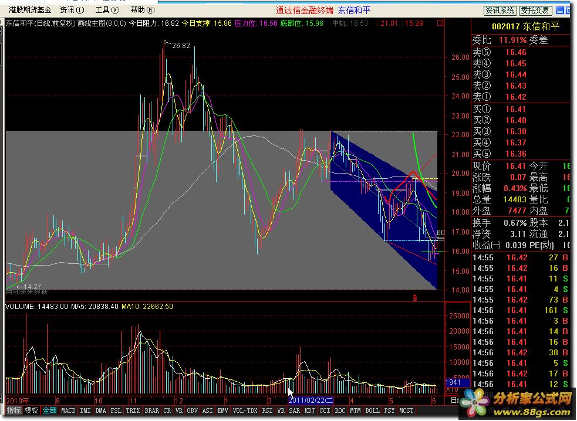Click the 2011/02/22 date label on time axis

click(310, 400)
